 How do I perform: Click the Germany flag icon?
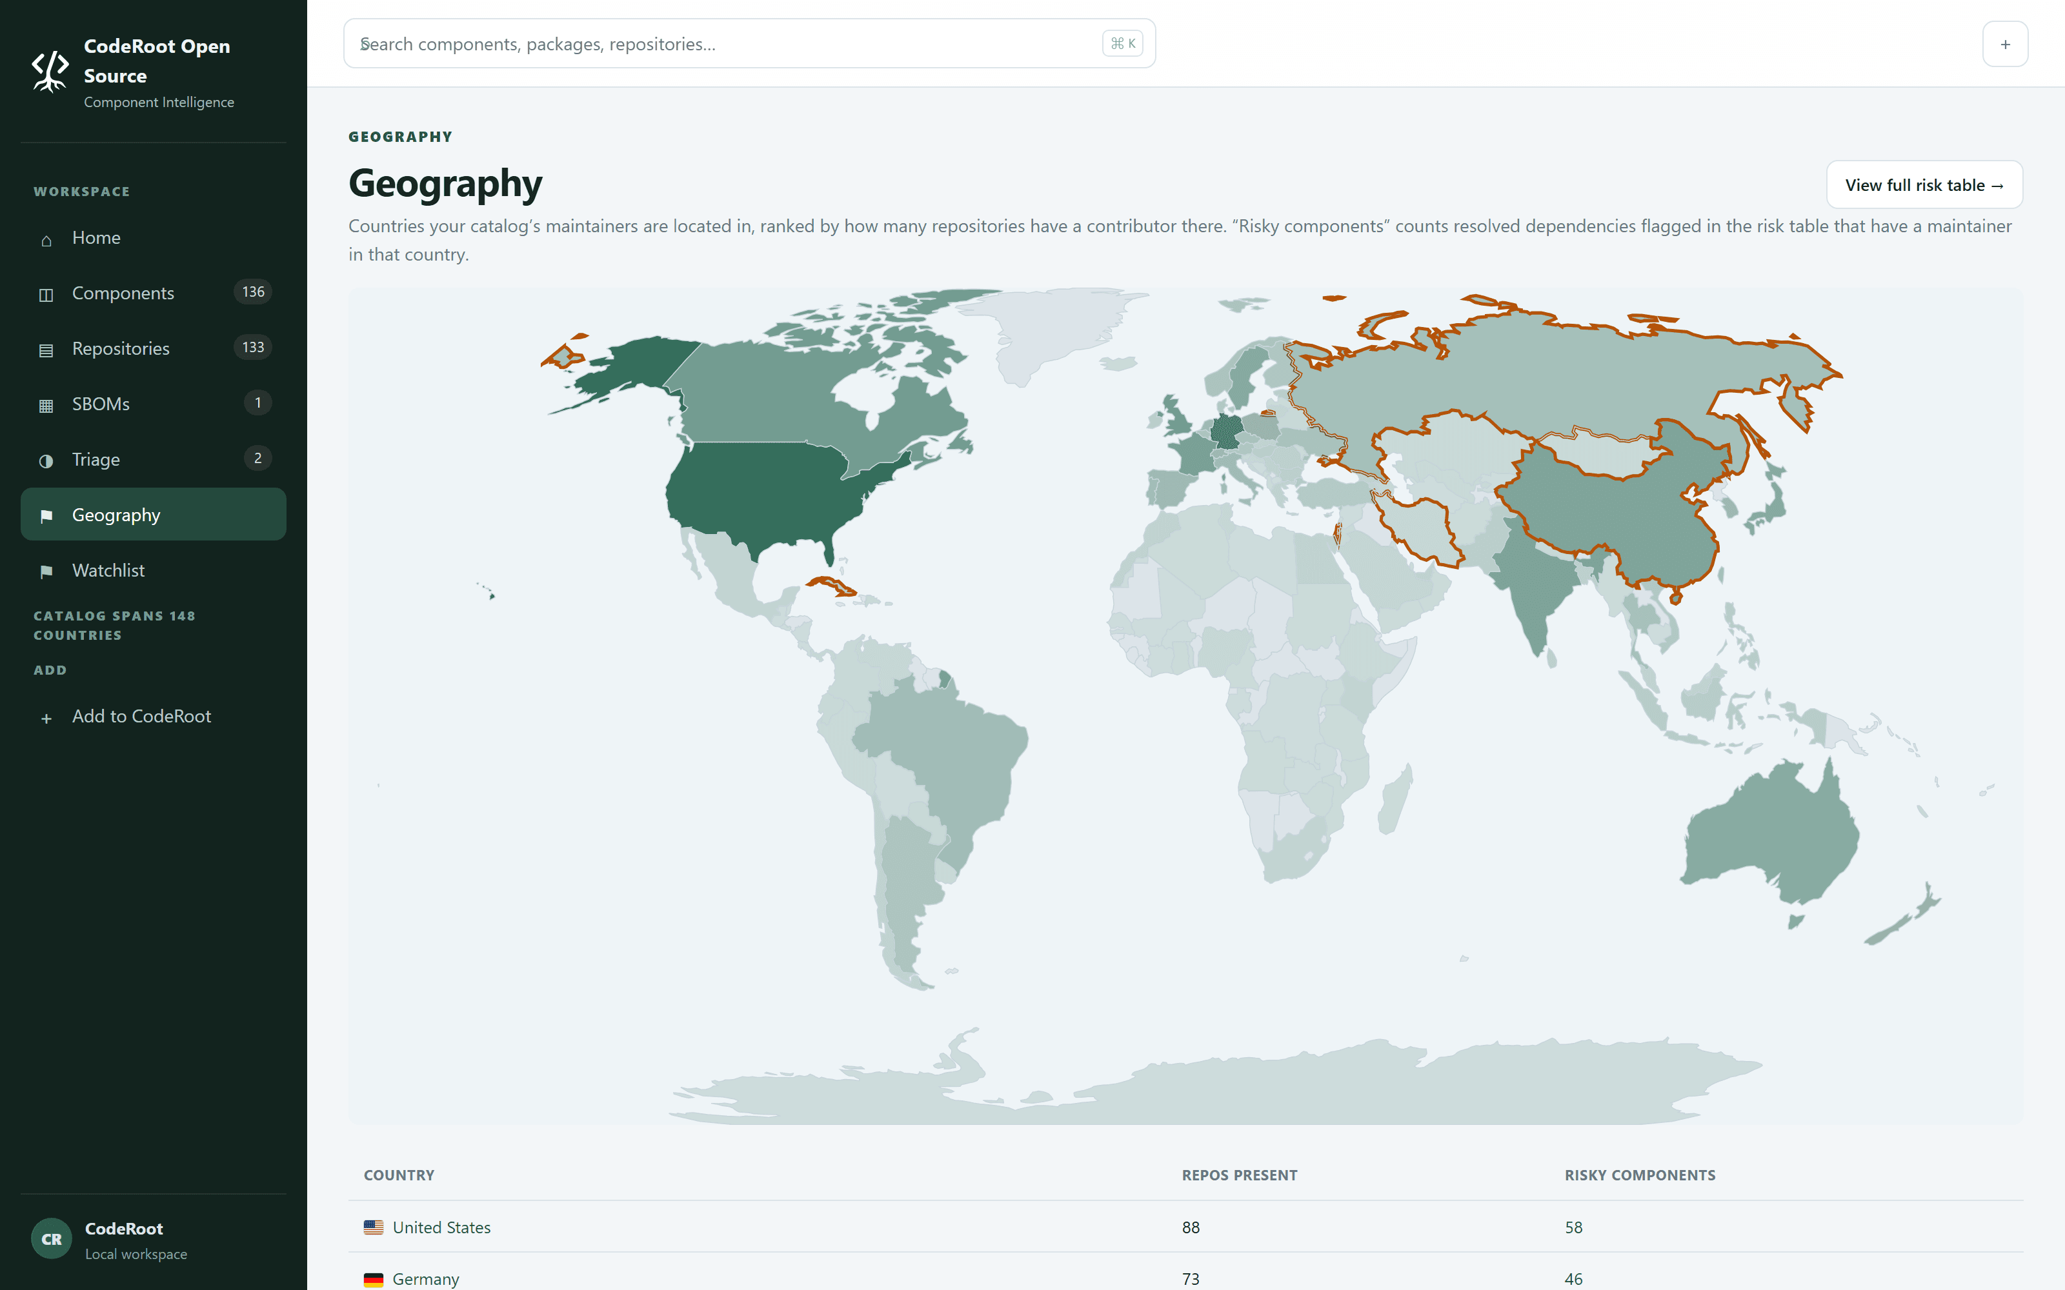point(373,1279)
